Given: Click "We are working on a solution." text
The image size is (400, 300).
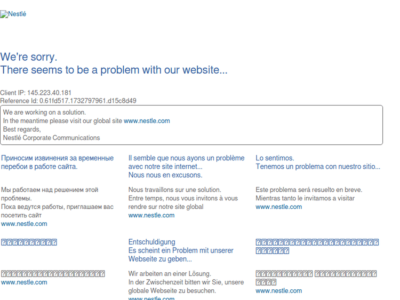Looking at the screenshot, I should [x=44, y=112].
